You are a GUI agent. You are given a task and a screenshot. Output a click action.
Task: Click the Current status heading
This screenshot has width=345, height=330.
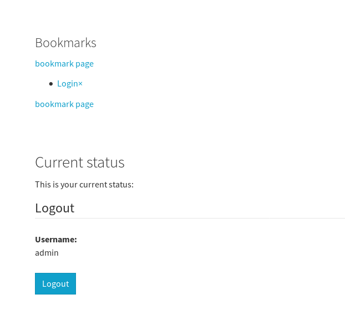[x=79, y=163]
